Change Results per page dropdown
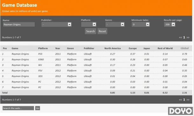The image size is (194, 116). pyautogui.click(x=170, y=24)
